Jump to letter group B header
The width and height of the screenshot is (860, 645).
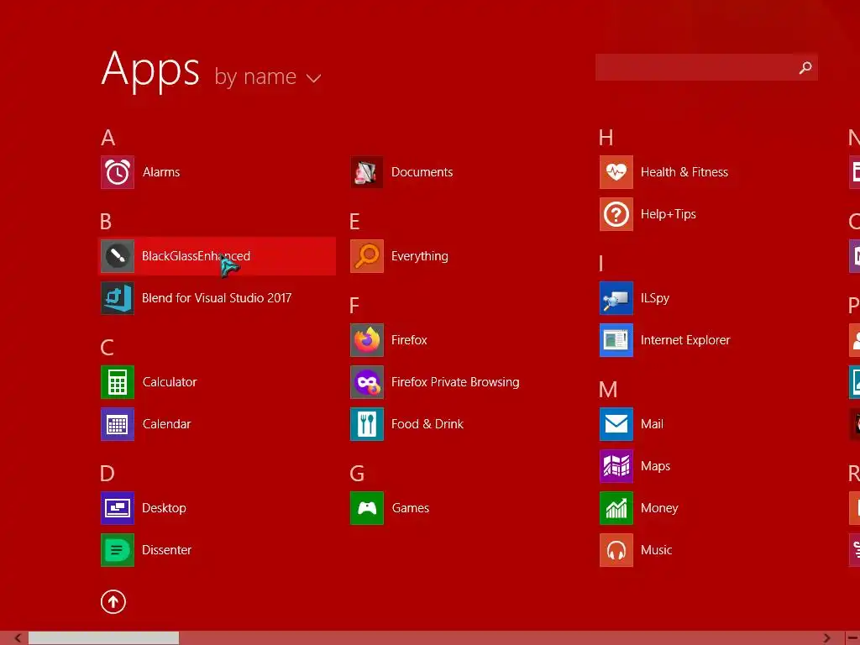(x=106, y=222)
